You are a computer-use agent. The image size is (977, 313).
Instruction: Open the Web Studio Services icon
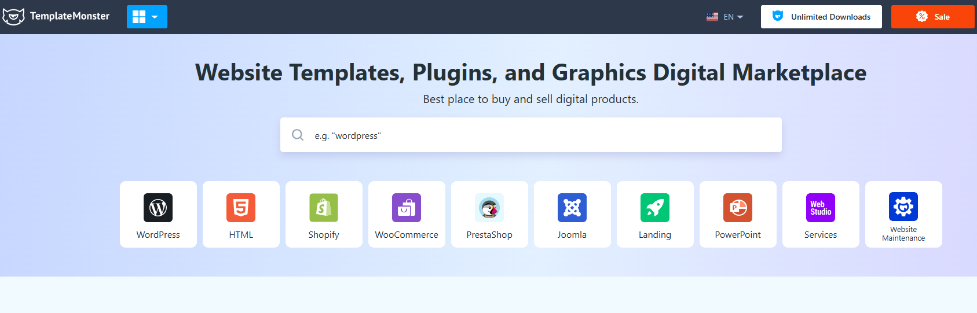click(x=821, y=208)
